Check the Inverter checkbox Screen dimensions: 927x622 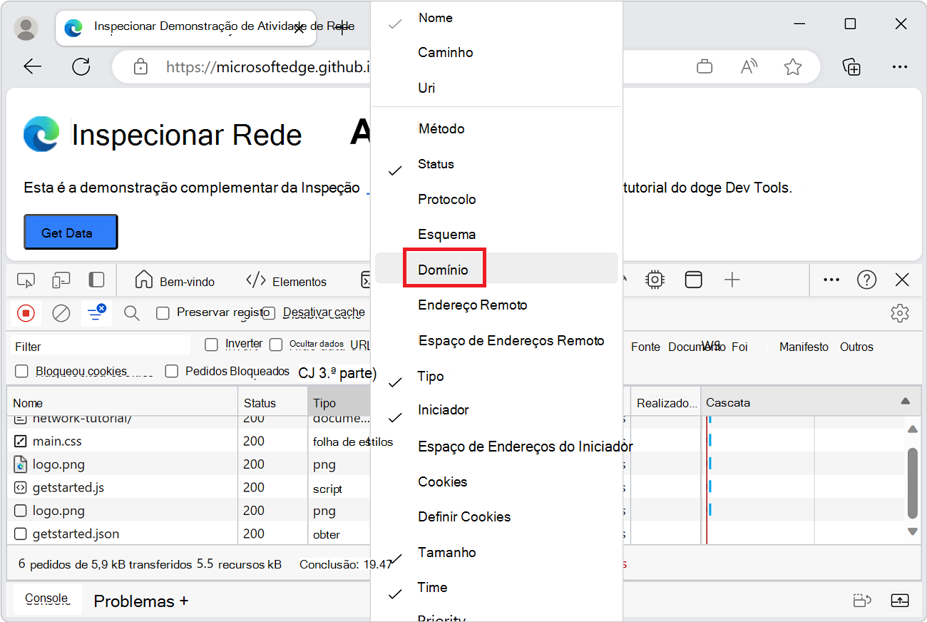(211, 345)
